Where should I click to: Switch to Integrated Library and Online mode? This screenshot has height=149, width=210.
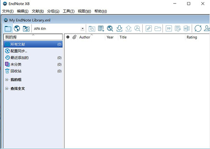tap(26, 29)
